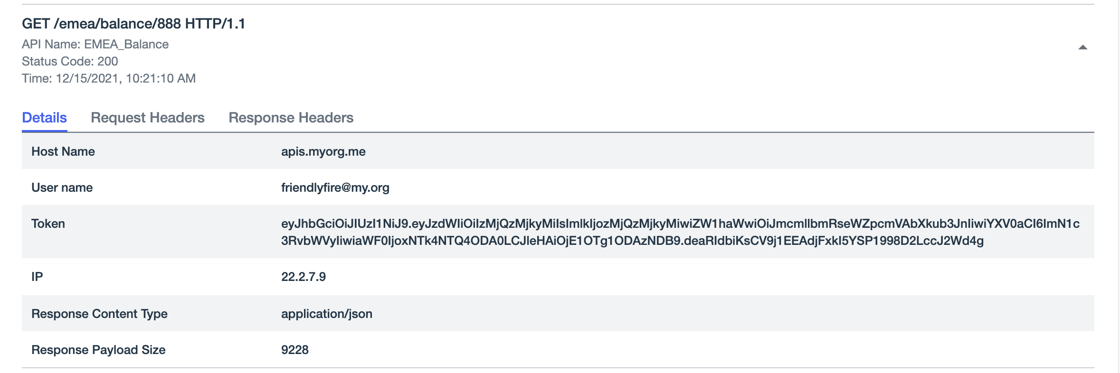Screen dimensions: 1120x373
Task: Click the host name value apis.myorg.me
Action: point(323,151)
